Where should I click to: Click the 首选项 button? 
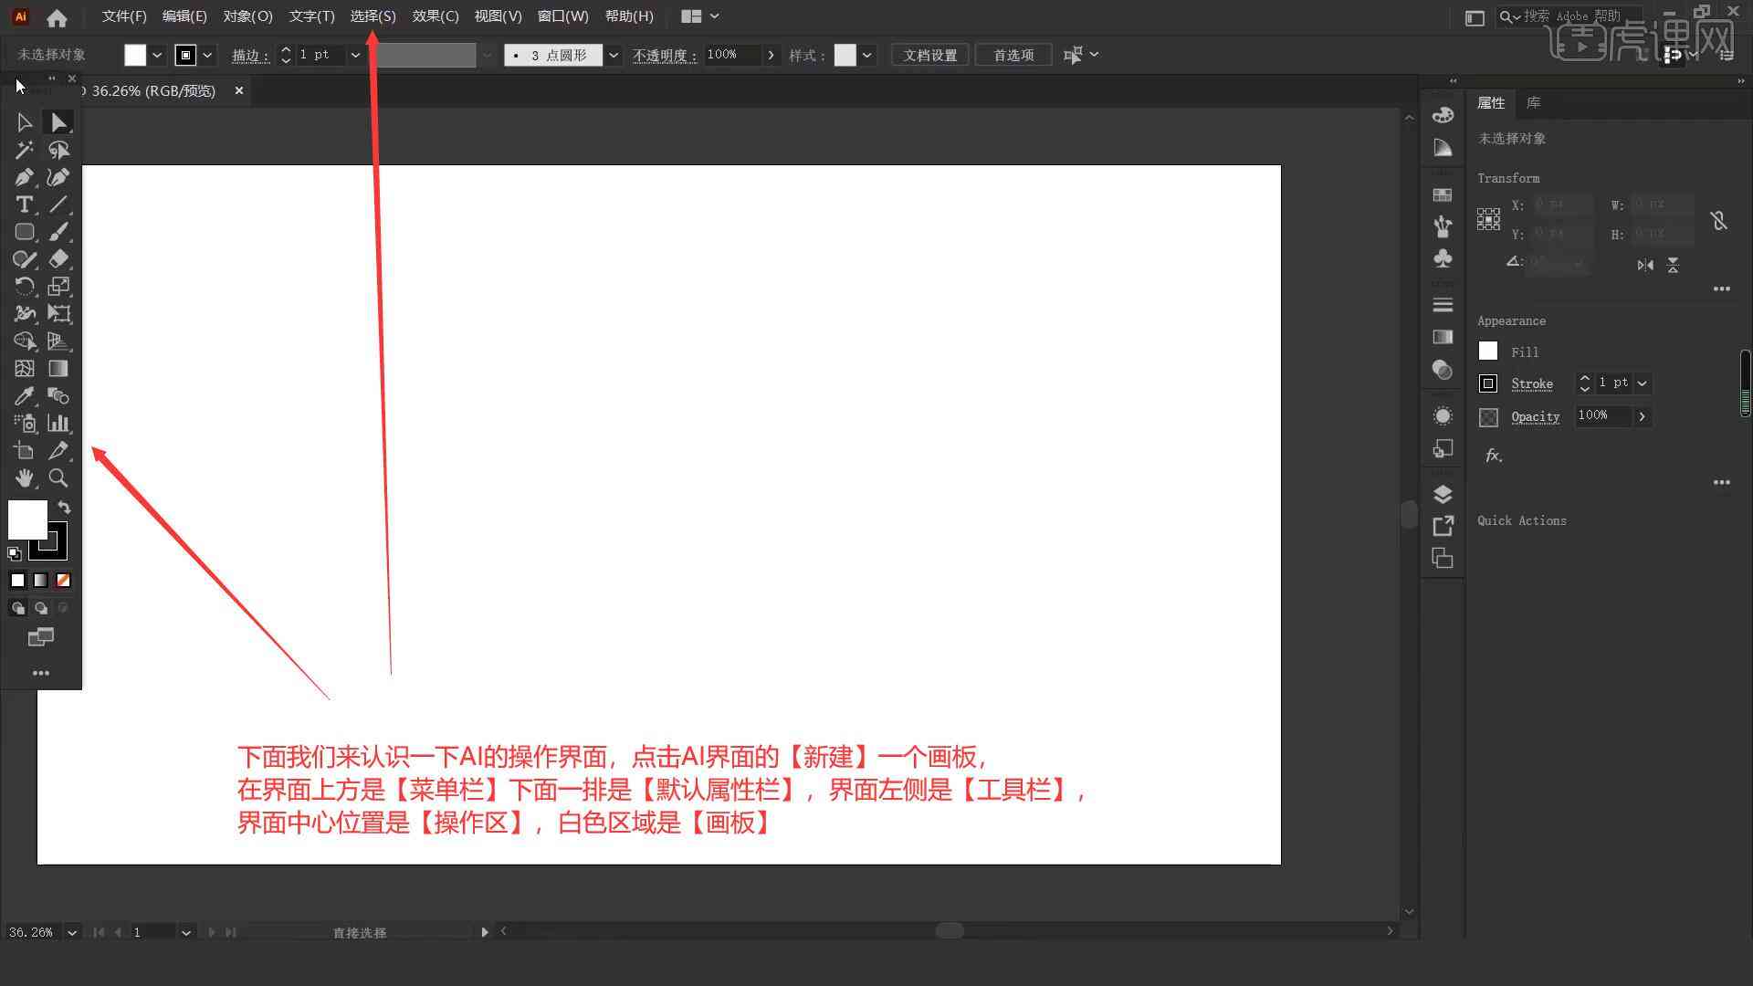pos(1013,54)
